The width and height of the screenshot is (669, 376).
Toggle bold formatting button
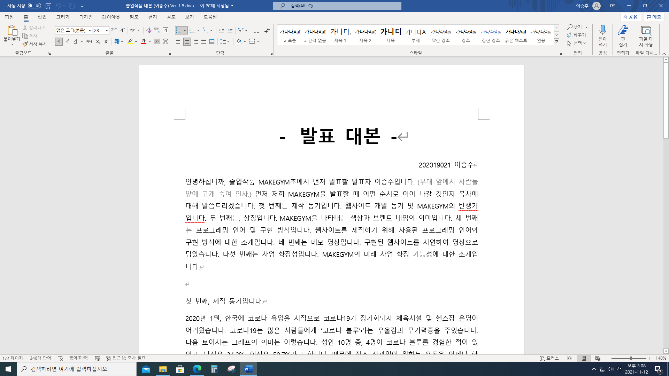click(x=59, y=41)
